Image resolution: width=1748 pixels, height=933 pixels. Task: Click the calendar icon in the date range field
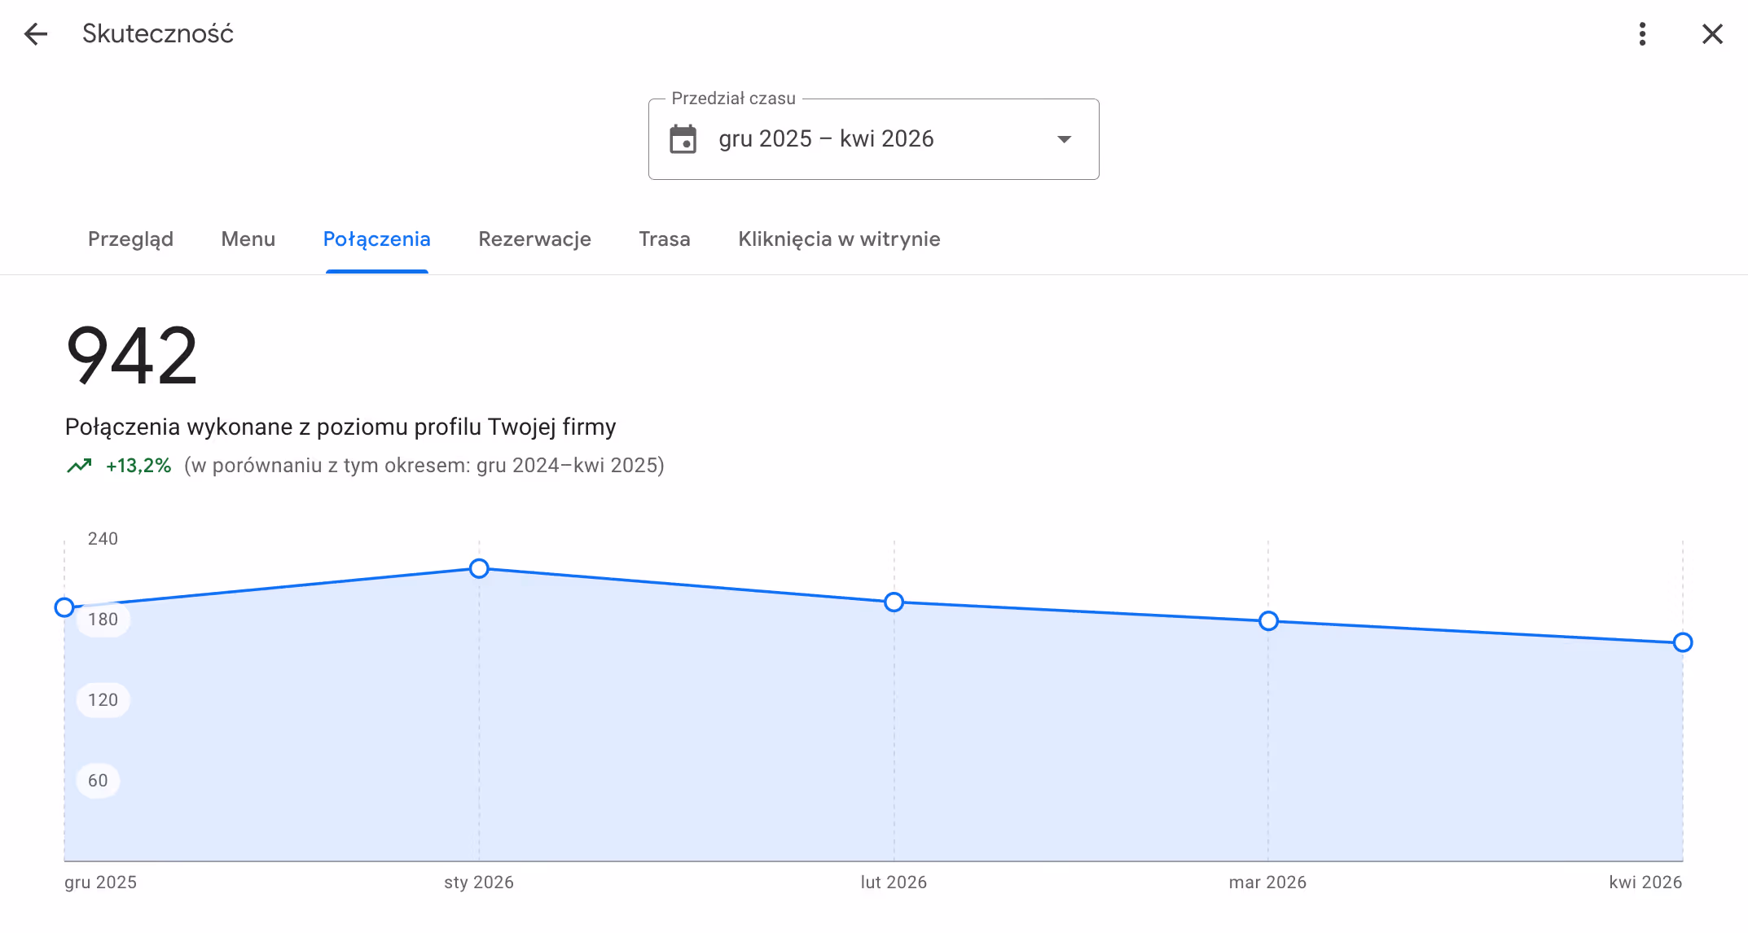[x=683, y=139]
